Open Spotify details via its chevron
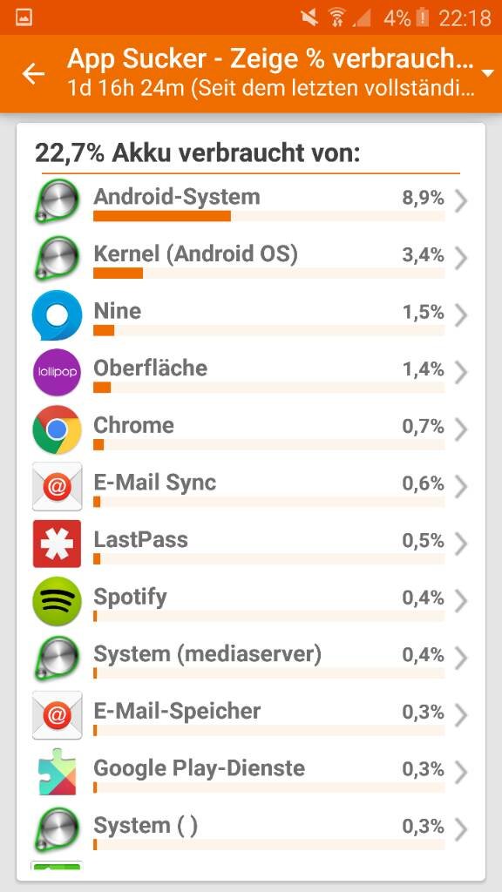The height and width of the screenshot is (892, 502). [x=462, y=601]
